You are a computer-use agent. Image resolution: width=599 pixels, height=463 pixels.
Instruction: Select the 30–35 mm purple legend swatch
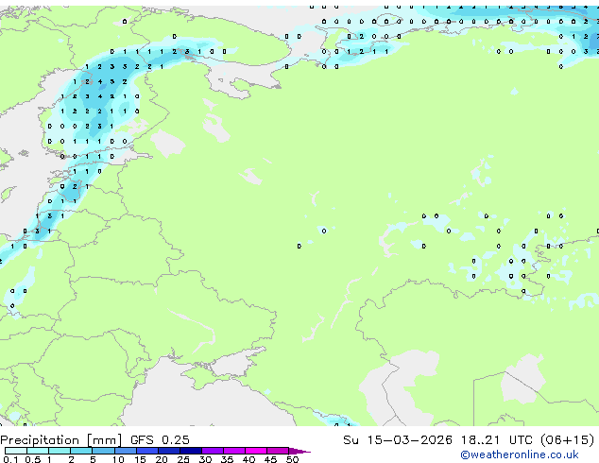[x=213, y=451]
